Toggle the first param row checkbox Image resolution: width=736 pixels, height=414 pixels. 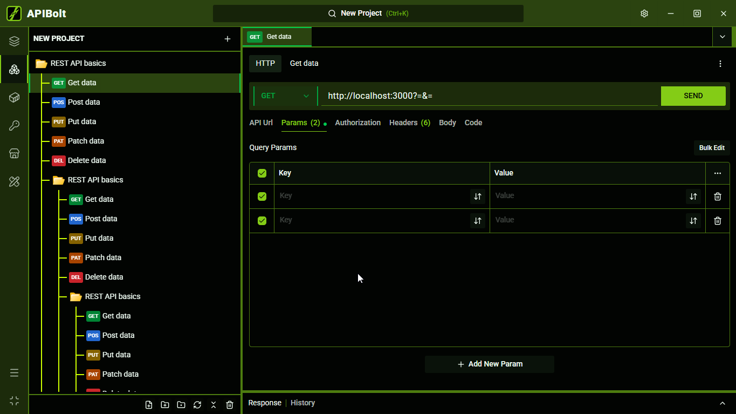tap(262, 196)
